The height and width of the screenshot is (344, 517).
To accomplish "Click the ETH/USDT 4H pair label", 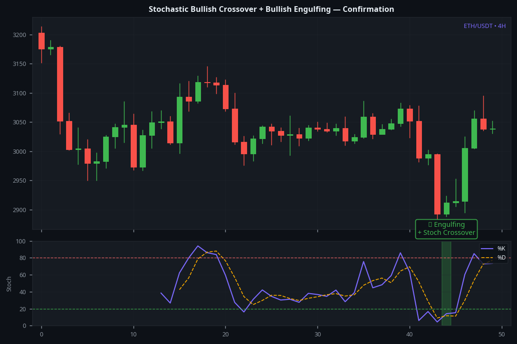I will point(484,26).
